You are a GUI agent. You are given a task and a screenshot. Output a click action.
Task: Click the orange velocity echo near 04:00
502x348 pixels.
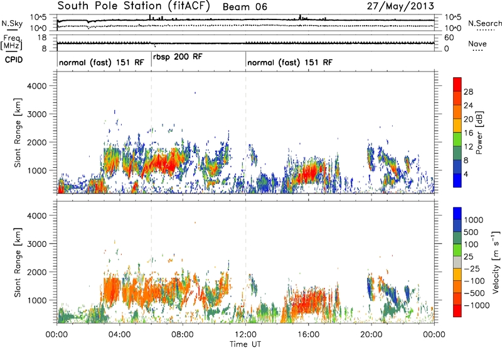click(110, 290)
